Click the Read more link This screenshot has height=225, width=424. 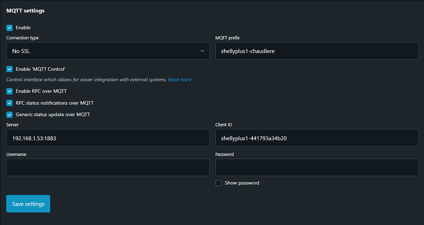point(180,80)
